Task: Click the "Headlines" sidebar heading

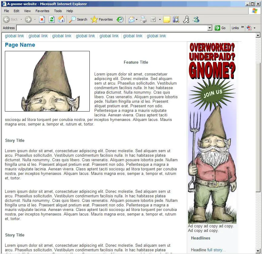Action: (x=200, y=238)
